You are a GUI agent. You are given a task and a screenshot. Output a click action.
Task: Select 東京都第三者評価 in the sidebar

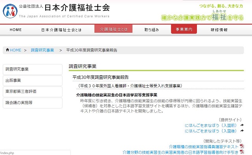click(x=33, y=92)
